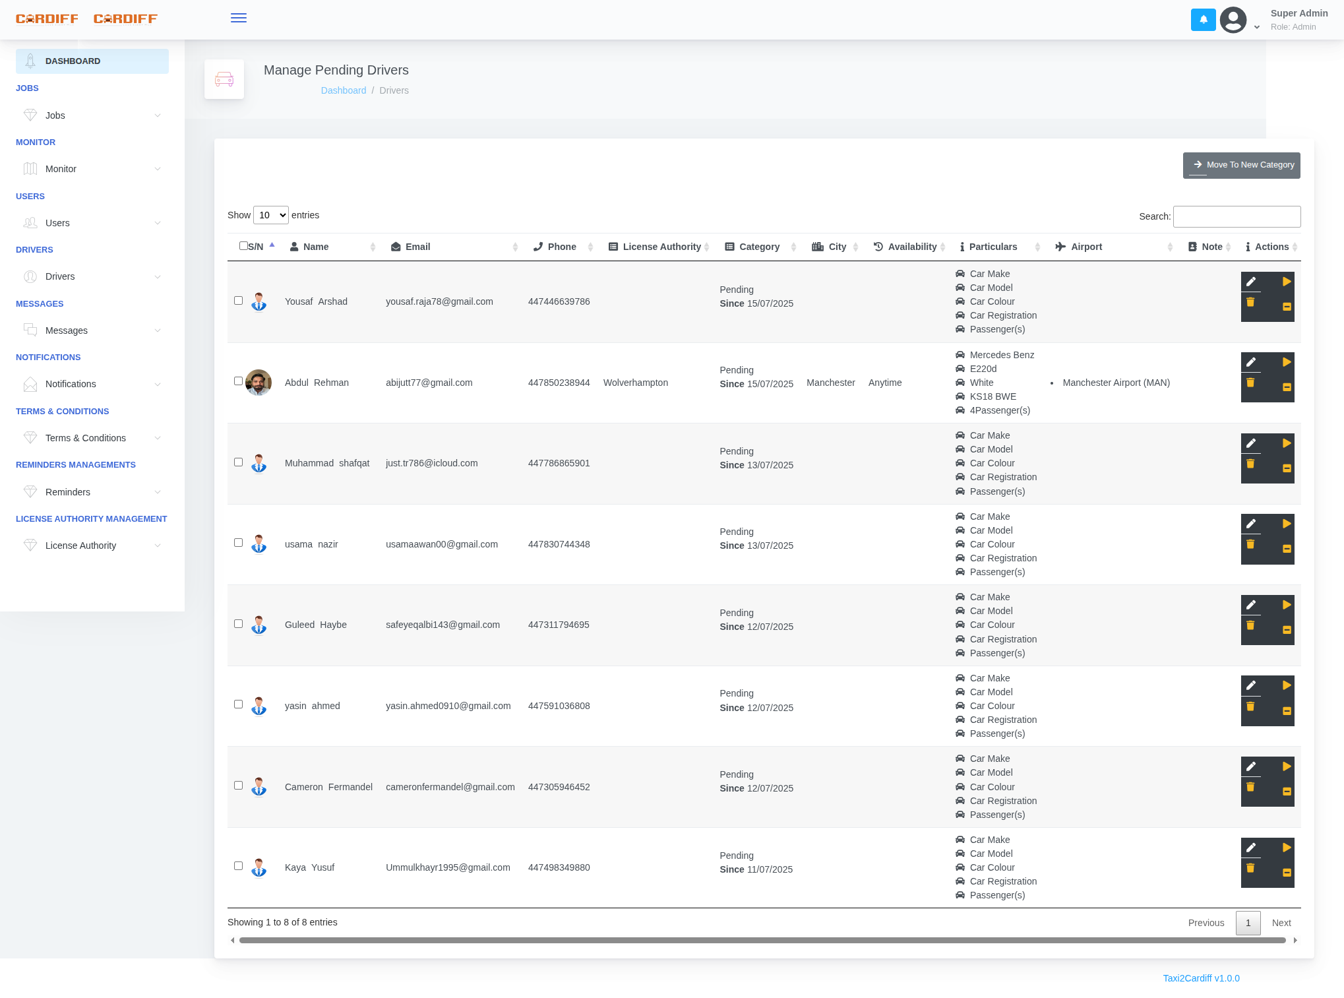Expand the License Authority sidebar menu
Screen dimensions: 1344x998
[x=92, y=546]
